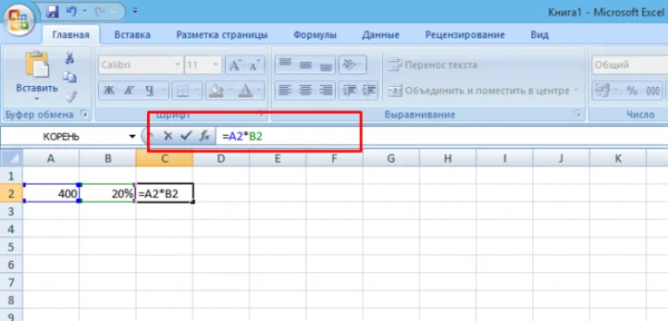The image size is (668, 321).
Task: Select row 8 header
Action: coord(11,300)
